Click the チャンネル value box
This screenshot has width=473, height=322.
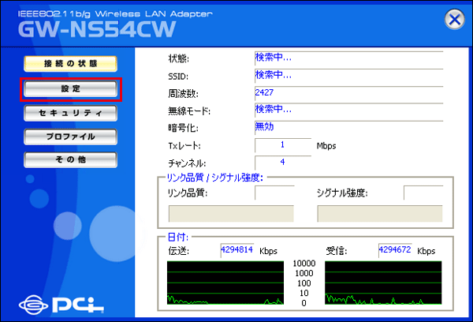click(283, 163)
